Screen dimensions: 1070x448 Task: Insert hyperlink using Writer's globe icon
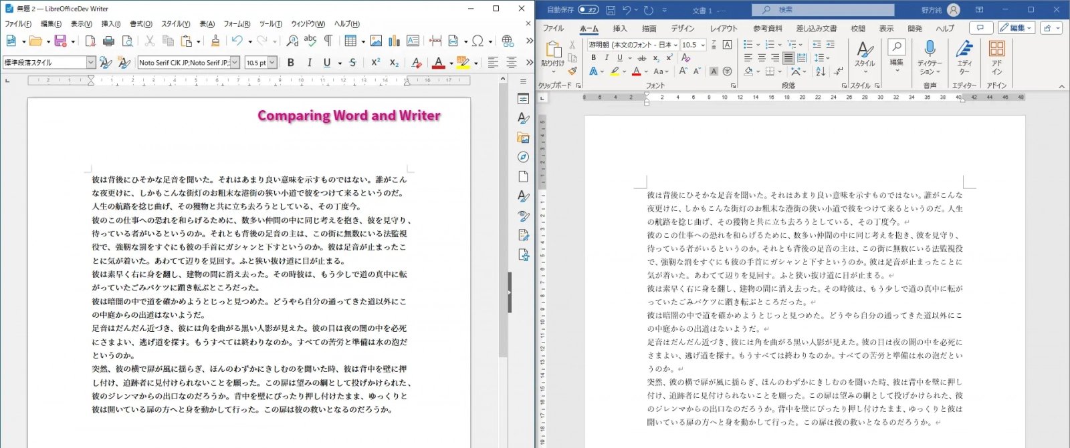coord(508,41)
